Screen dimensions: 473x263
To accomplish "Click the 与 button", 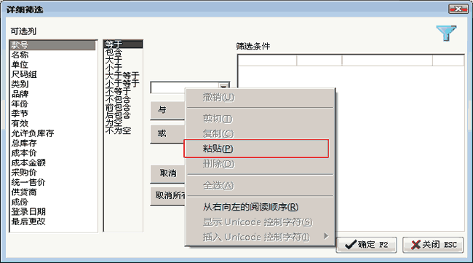I will coord(167,110).
